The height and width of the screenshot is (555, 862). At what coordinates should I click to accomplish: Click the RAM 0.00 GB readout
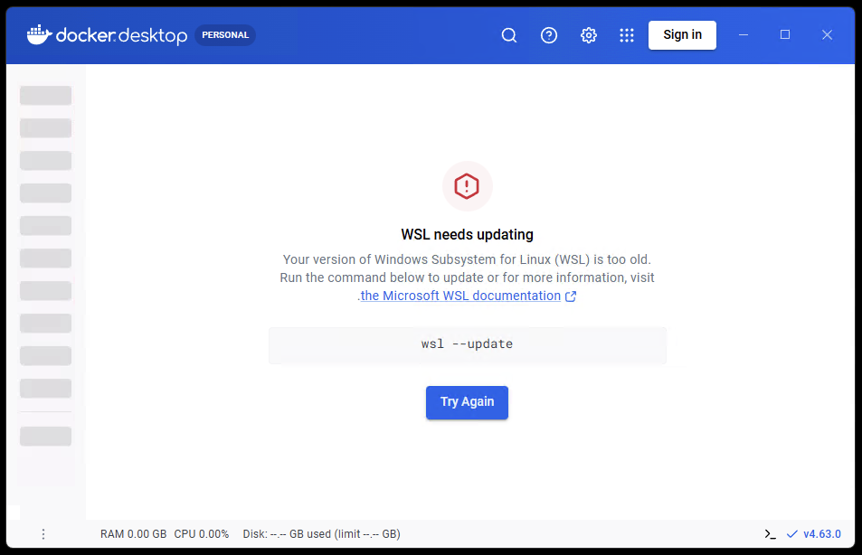133,534
